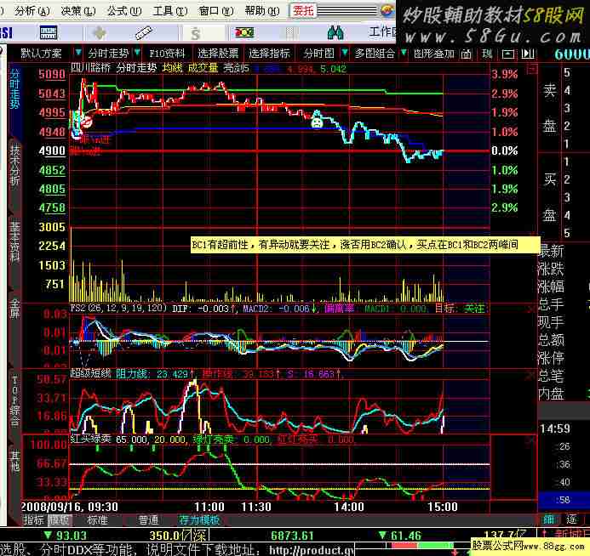590x556 pixels.
Task: Click the http://product download link in ticker
Action: tap(312, 551)
